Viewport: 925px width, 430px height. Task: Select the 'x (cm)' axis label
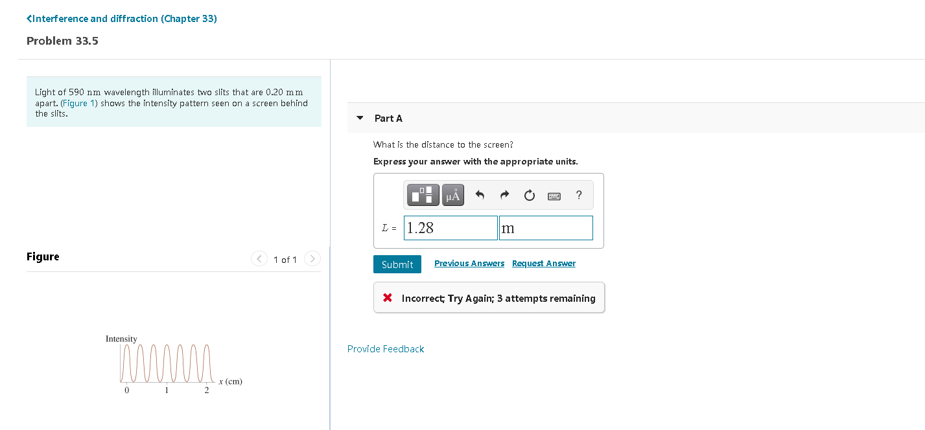(231, 381)
